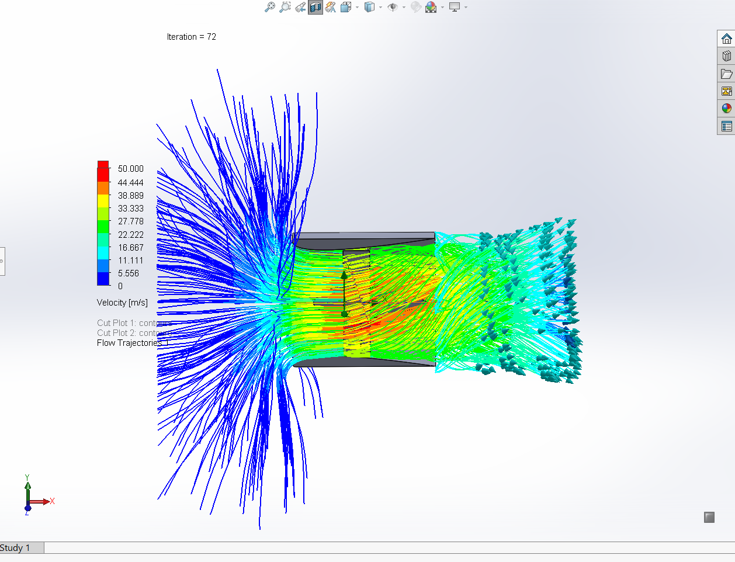
Task: Click the Apply Scene icon
Action: [431, 7]
